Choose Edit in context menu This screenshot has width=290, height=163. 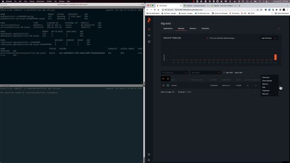point(264,87)
